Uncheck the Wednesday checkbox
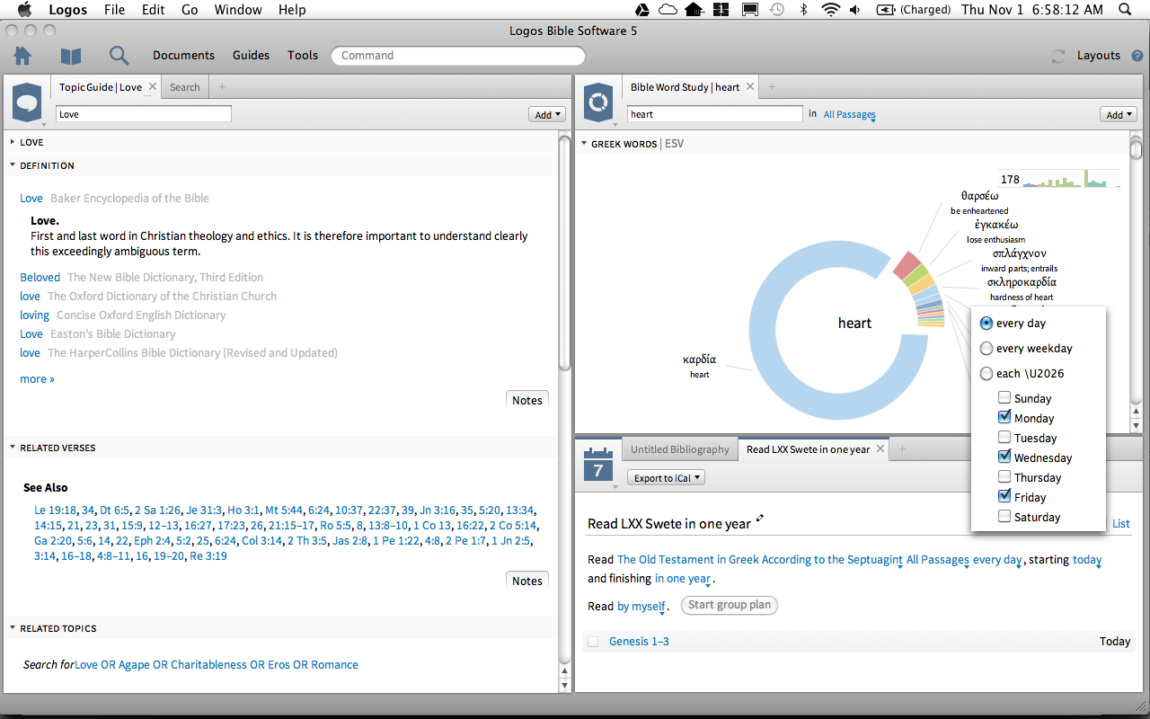 (1004, 457)
